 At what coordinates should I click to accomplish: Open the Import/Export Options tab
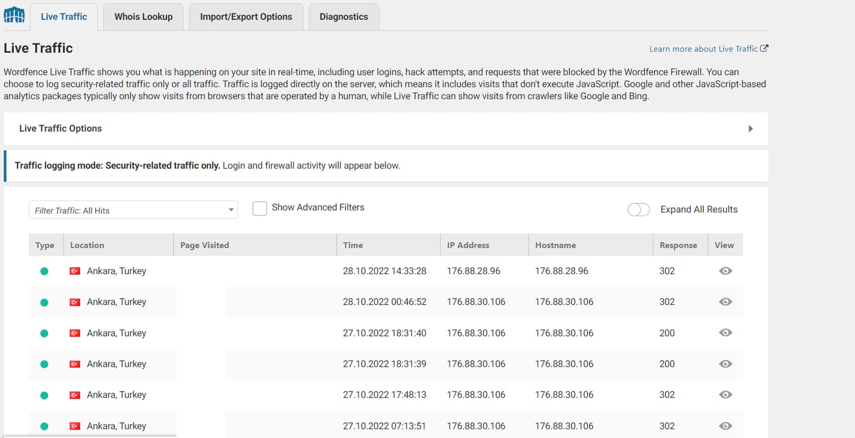pyautogui.click(x=246, y=16)
